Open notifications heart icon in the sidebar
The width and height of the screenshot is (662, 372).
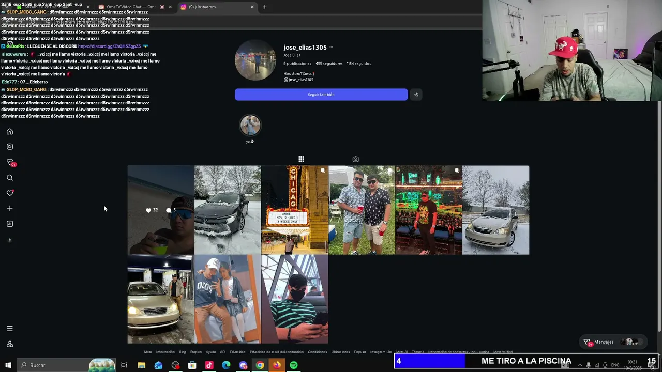[x=10, y=193]
